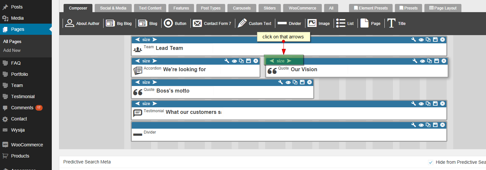Add a Contact Form 7 element
This screenshot has height=170, width=486.
pos(212,23)
